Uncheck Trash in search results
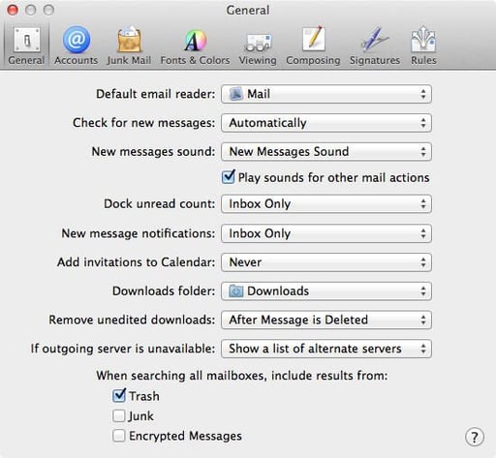Image resolution: width=496 pixels, height=458 pixels. click(x=119, y=395)
